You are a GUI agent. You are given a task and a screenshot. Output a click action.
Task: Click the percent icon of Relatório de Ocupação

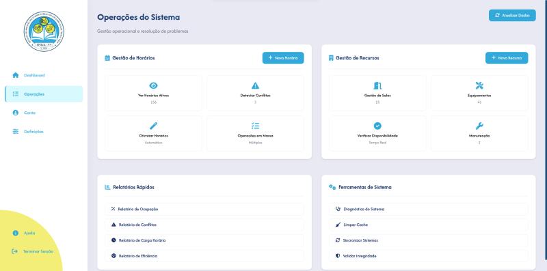click(x=113, y=209)
